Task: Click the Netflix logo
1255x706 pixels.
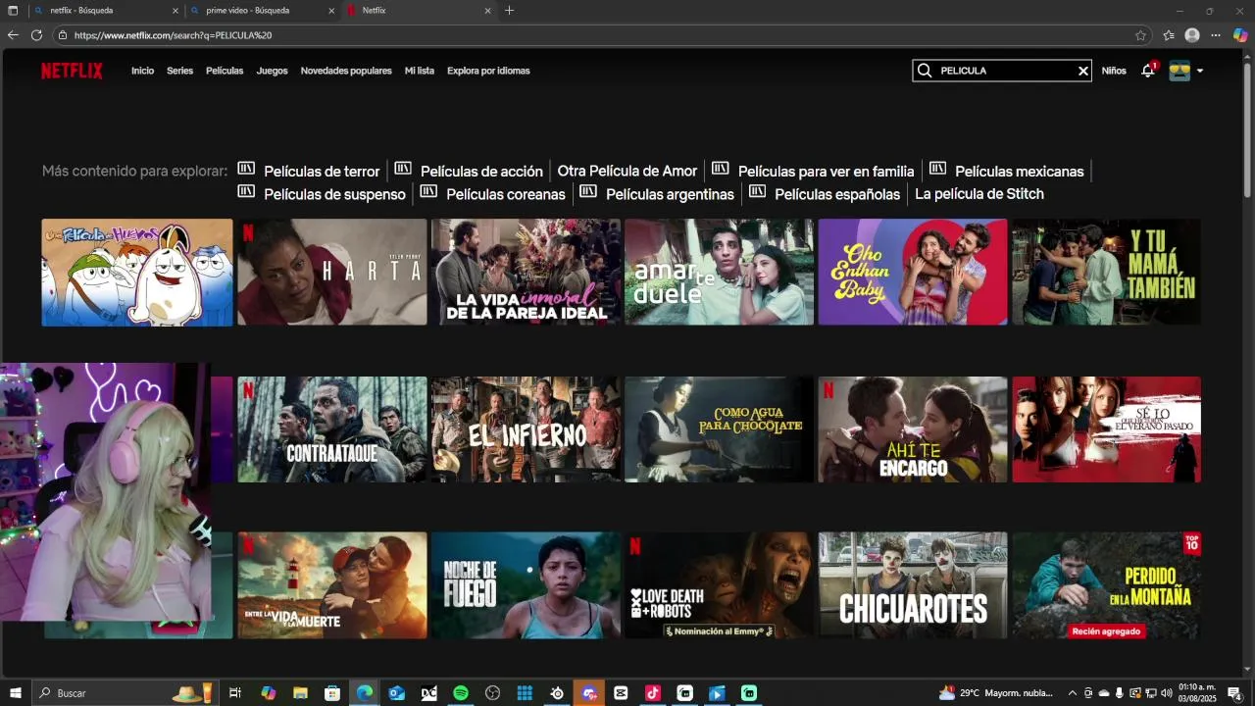Action: (x=72, y=71)
